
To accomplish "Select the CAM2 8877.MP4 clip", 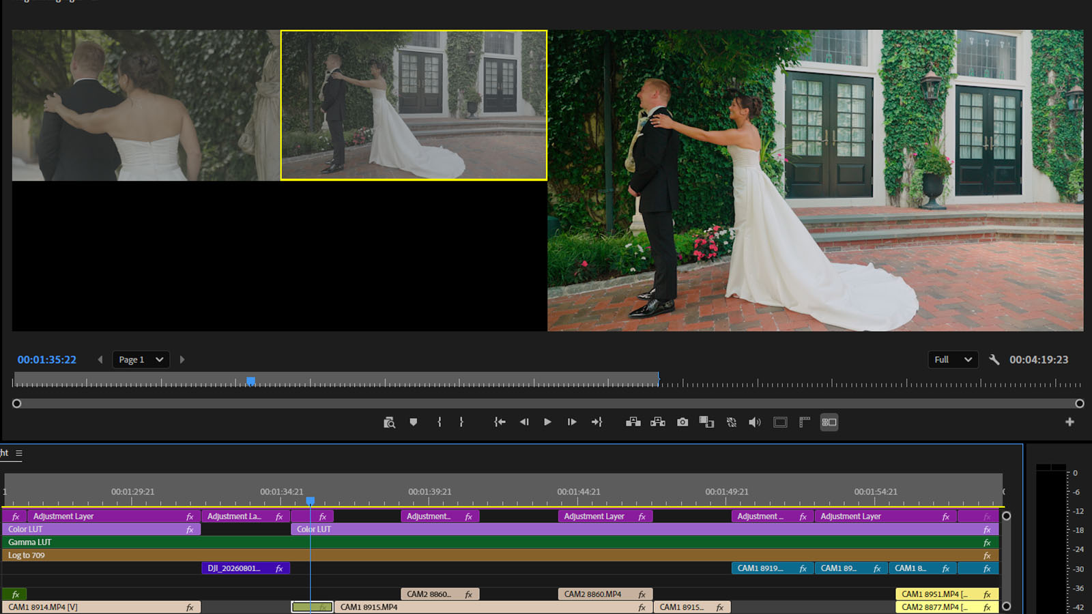I will point(947,607).
